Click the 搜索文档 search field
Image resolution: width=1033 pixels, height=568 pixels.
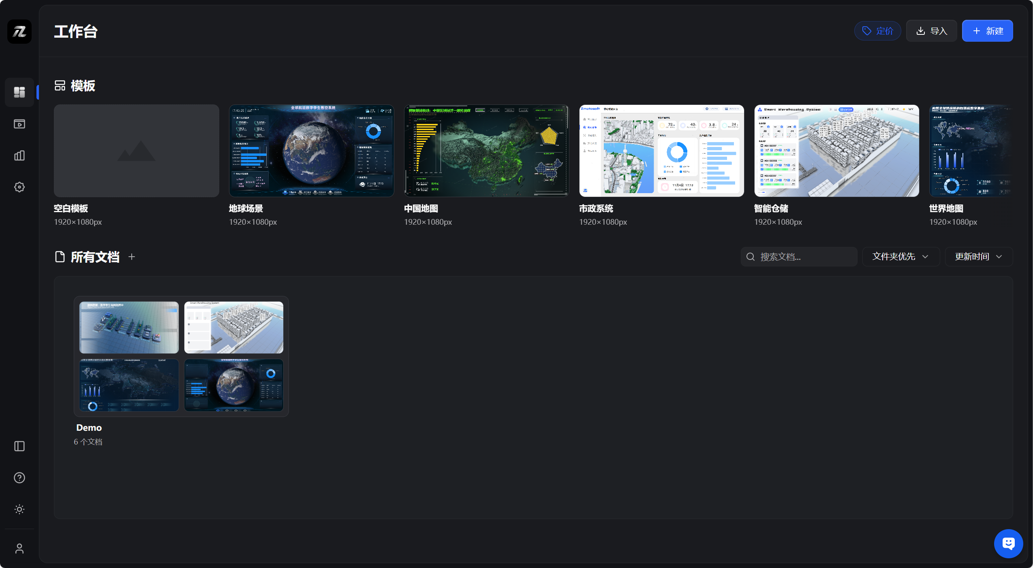(802, 257)
